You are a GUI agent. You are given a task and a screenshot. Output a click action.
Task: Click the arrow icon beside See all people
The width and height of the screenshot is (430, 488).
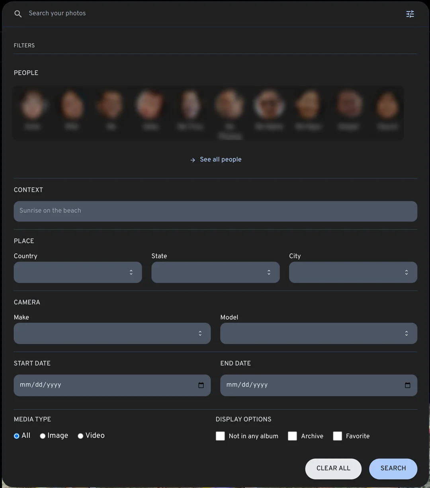tap(193, 160)
